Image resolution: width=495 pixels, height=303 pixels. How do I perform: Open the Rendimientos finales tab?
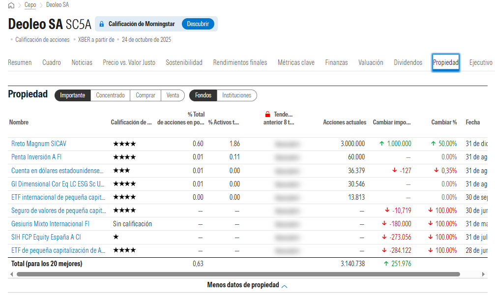[240, 62]
